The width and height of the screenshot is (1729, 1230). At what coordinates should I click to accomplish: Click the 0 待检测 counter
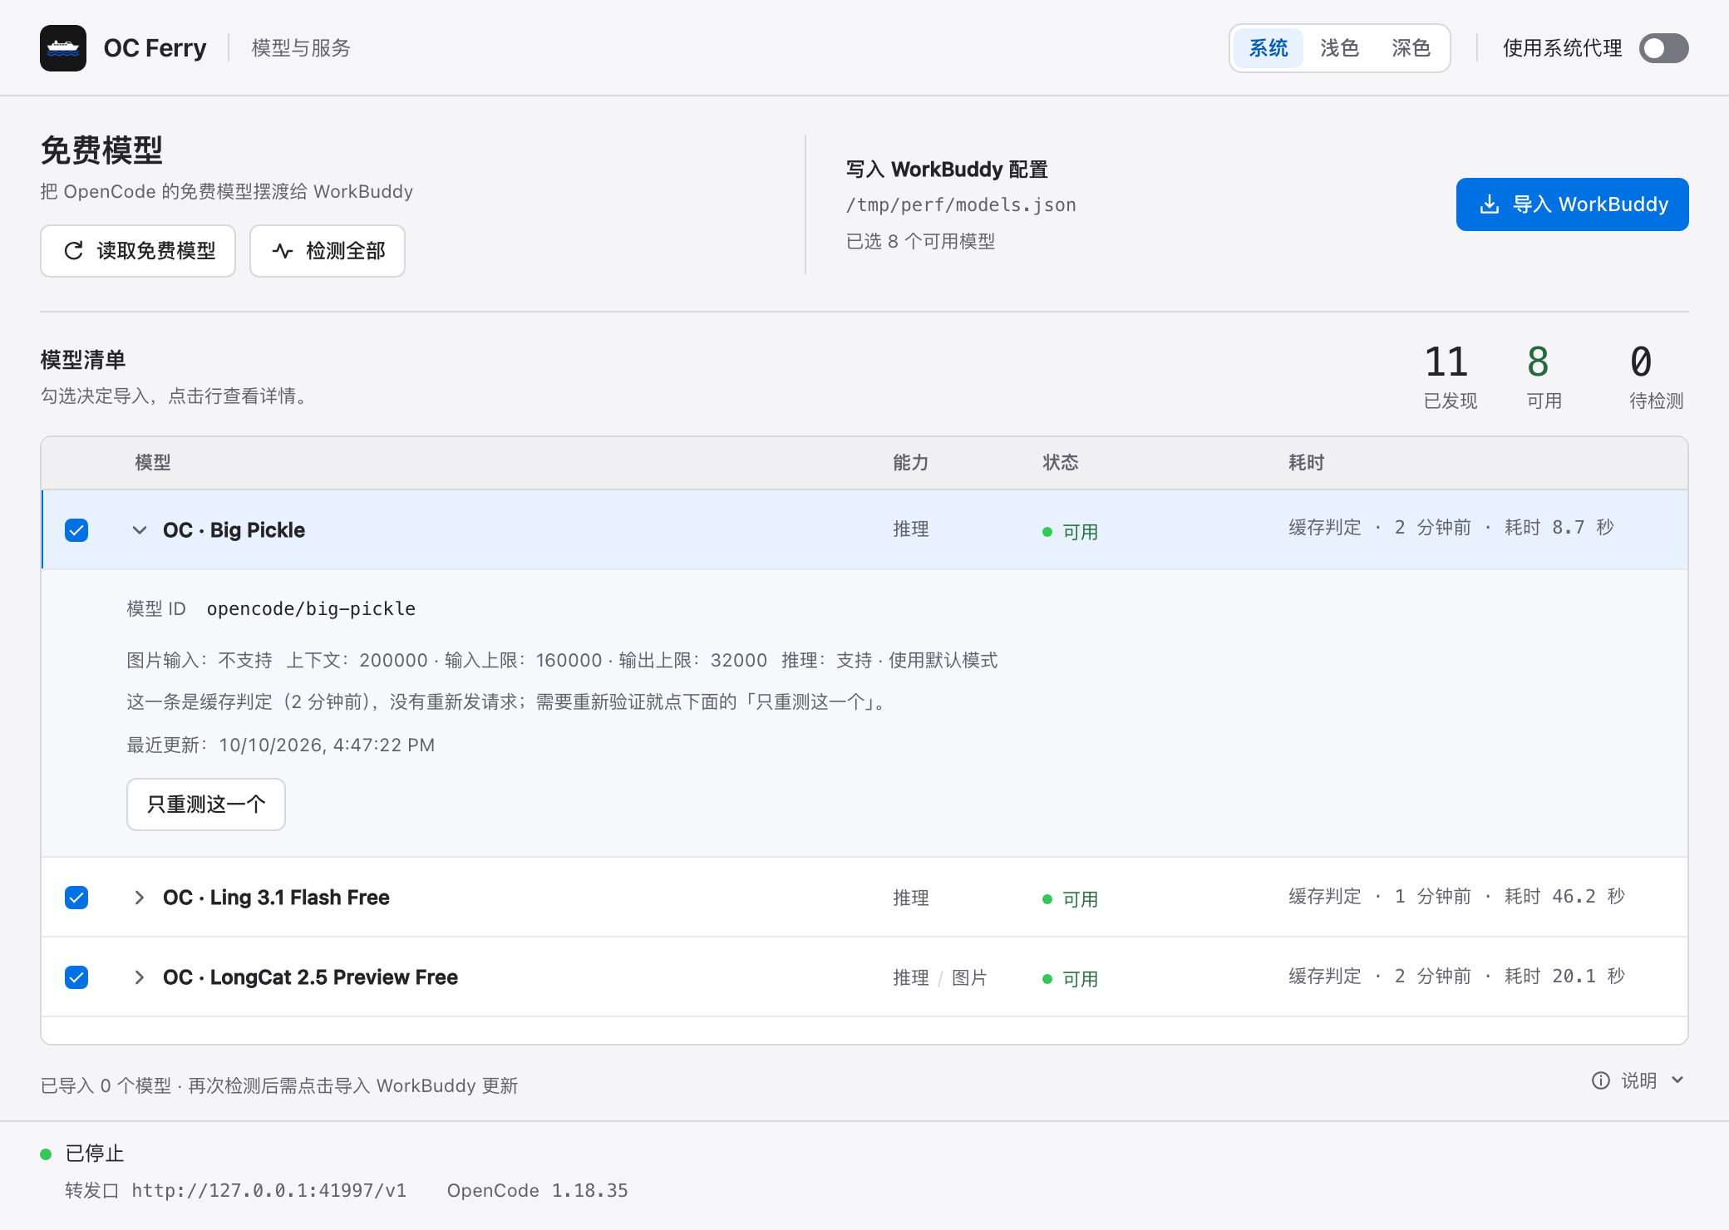[1656, 376]
